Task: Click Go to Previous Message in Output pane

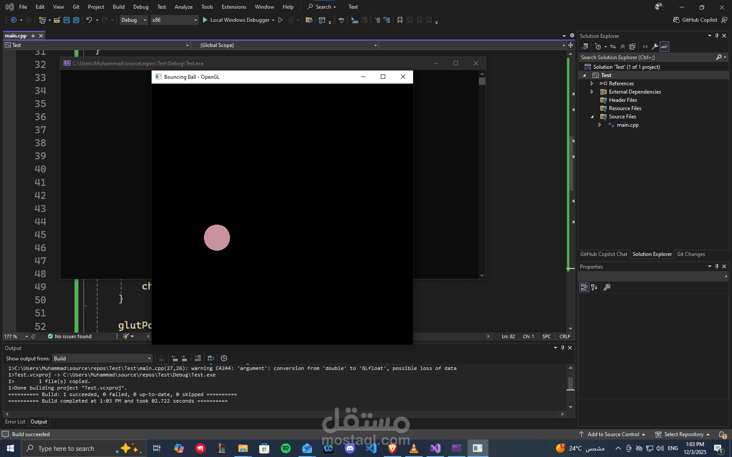Action: (x=175, y=358)
